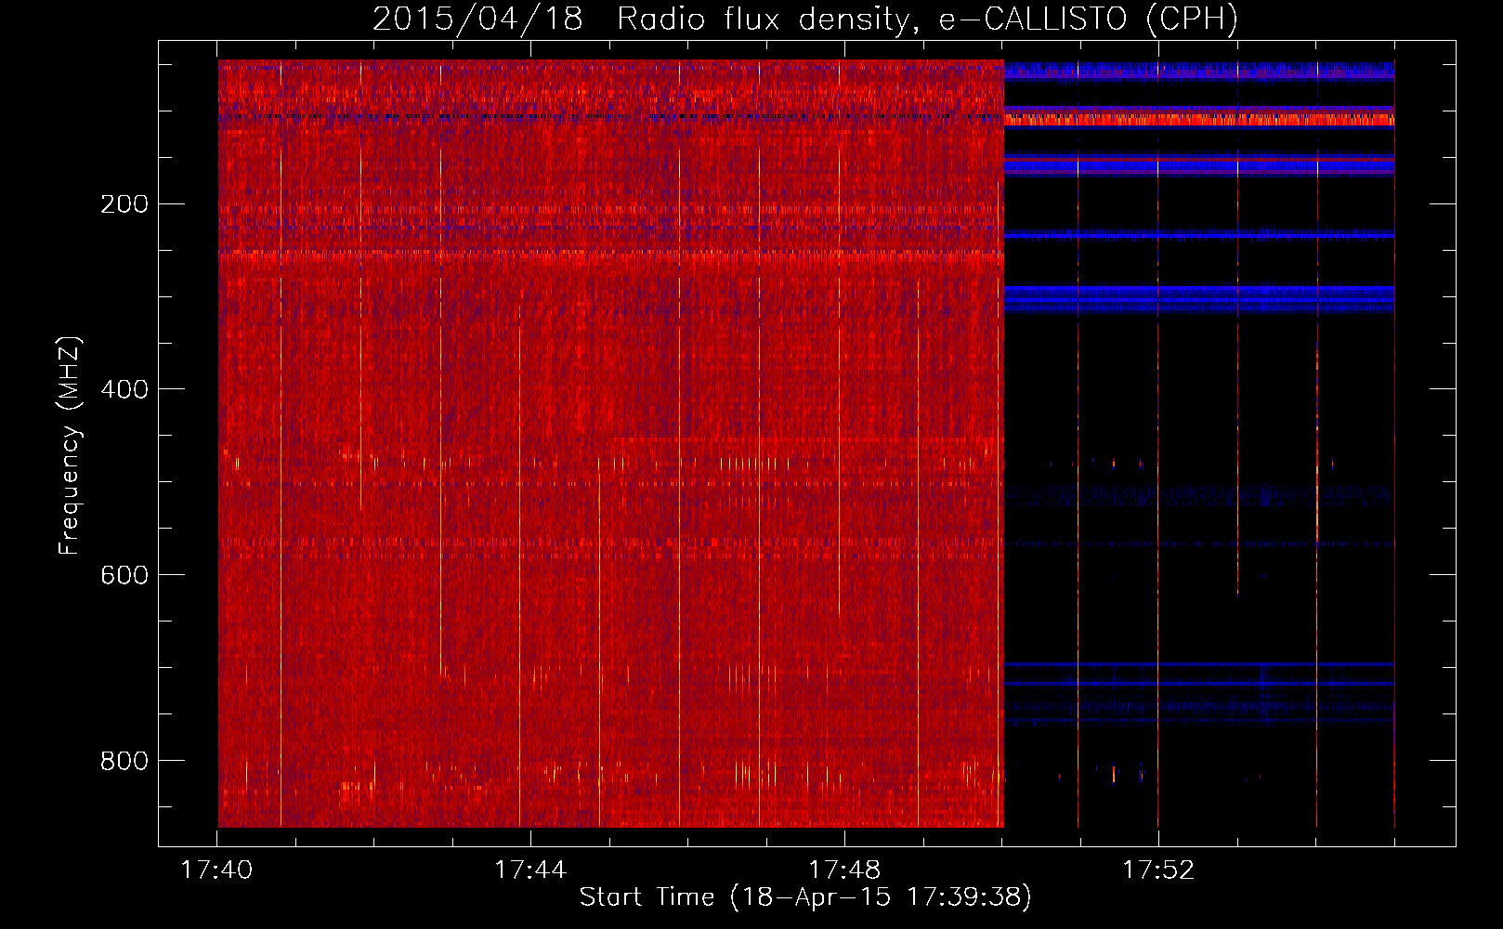Click the 400 frequency tick label

click(x=124, y=389)
